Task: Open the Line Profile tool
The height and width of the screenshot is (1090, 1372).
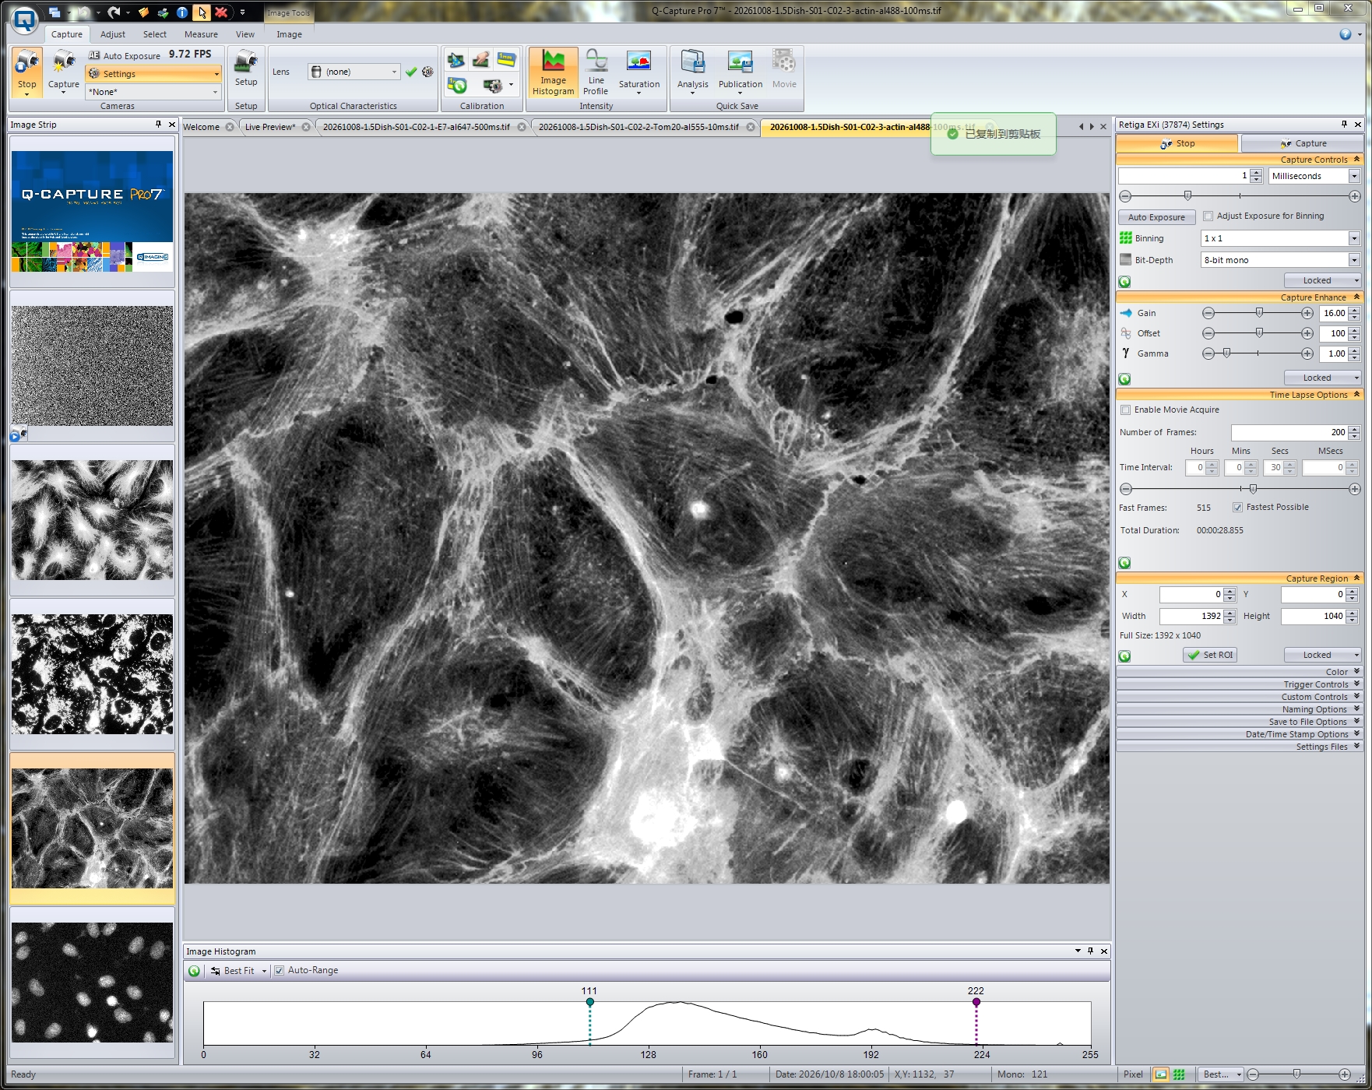Action: 596,72
